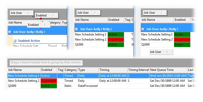Image resolution: width=203 pixels, height=102 pixels.
Task: Sort by the Timing Interval column header
Action: [x=138, y=70]
